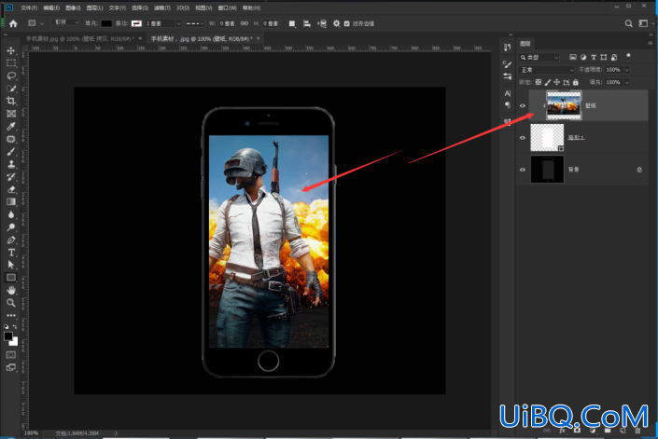This screenshot has width=658, height=439.
Task: Select the Pen tool
Action: tap(11, 240)
